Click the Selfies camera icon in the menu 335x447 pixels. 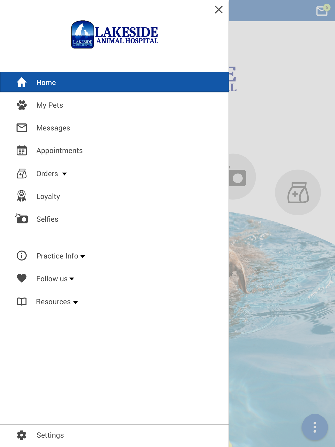22,219
